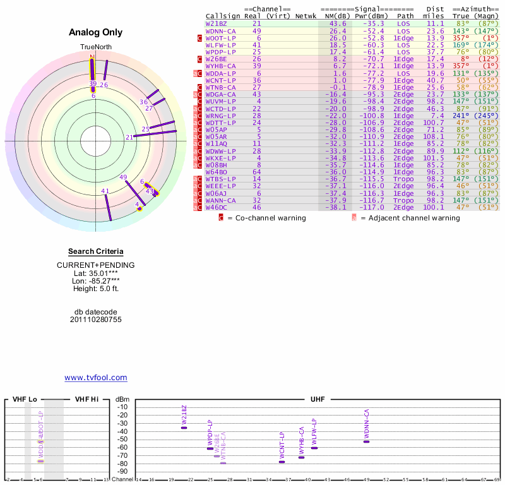Click the warning icon beside W46DC
Image resolution: width=505 pixels, height=485 pixels.
pos(199,207)
